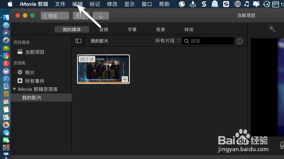Click the magnifier icon in the search box
The image size is (284, 159).
186,41
